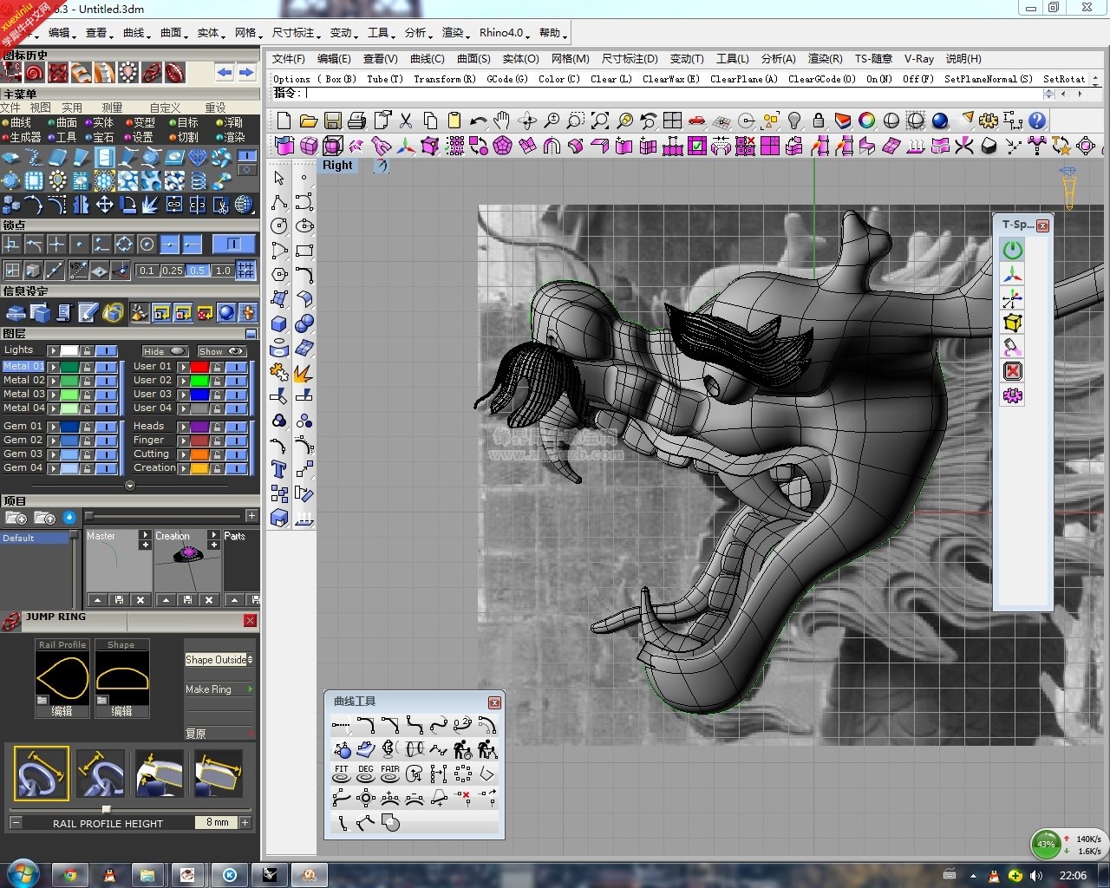Click 编辑 under Shape
Screen dimensions: 1110x888
[121, 711]
